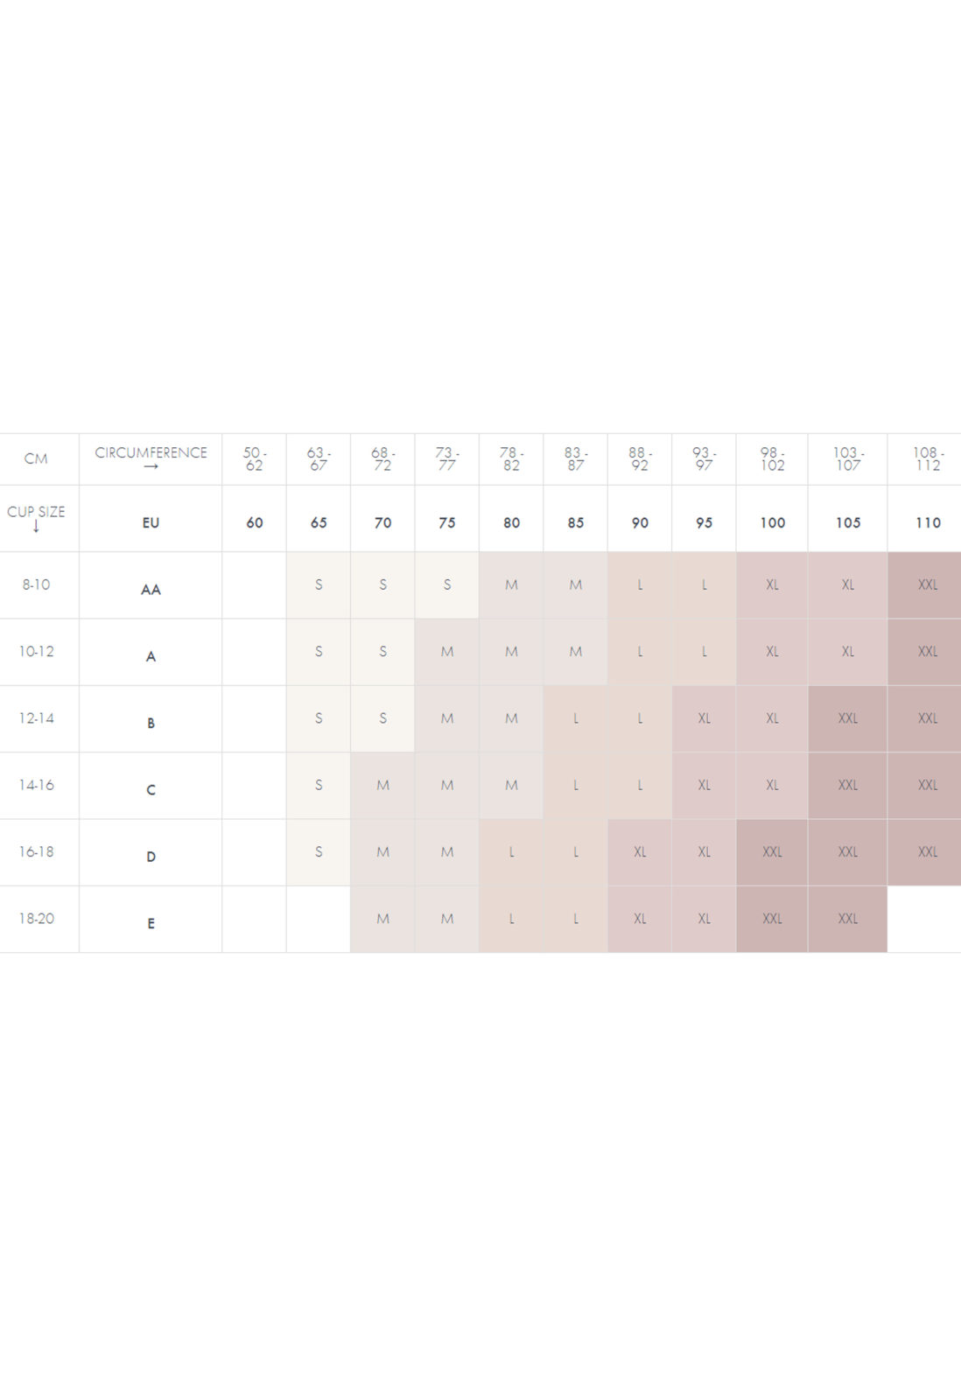Click the EU 100 column header

pyautogui.click(x=772, y=522)
